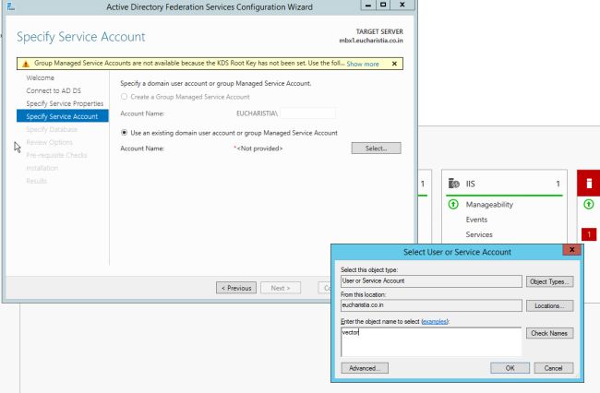
Task: Click the red alert count badge showing 1
Action: coord(589,234)
